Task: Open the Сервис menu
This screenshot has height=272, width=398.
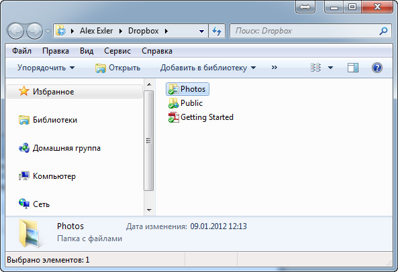Action: point(117,51)
